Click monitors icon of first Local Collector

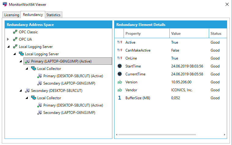point(34,68)
